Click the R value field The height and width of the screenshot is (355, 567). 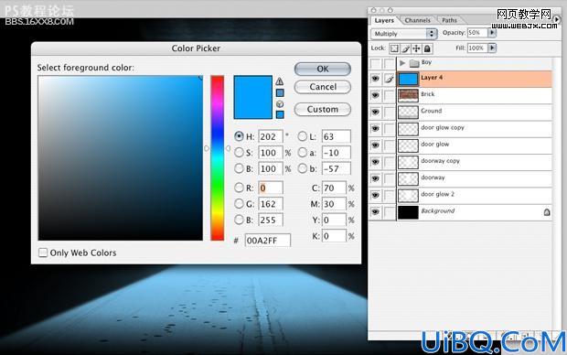click(271, 188)
